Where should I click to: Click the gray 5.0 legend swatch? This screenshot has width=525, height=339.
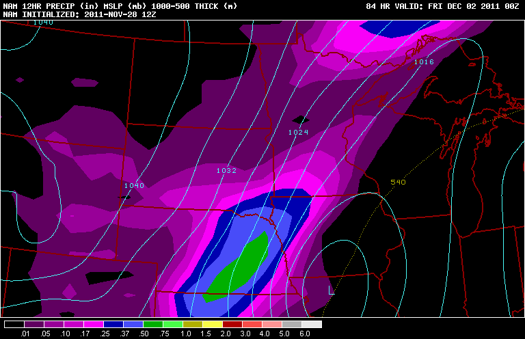[x=292, y=324]
